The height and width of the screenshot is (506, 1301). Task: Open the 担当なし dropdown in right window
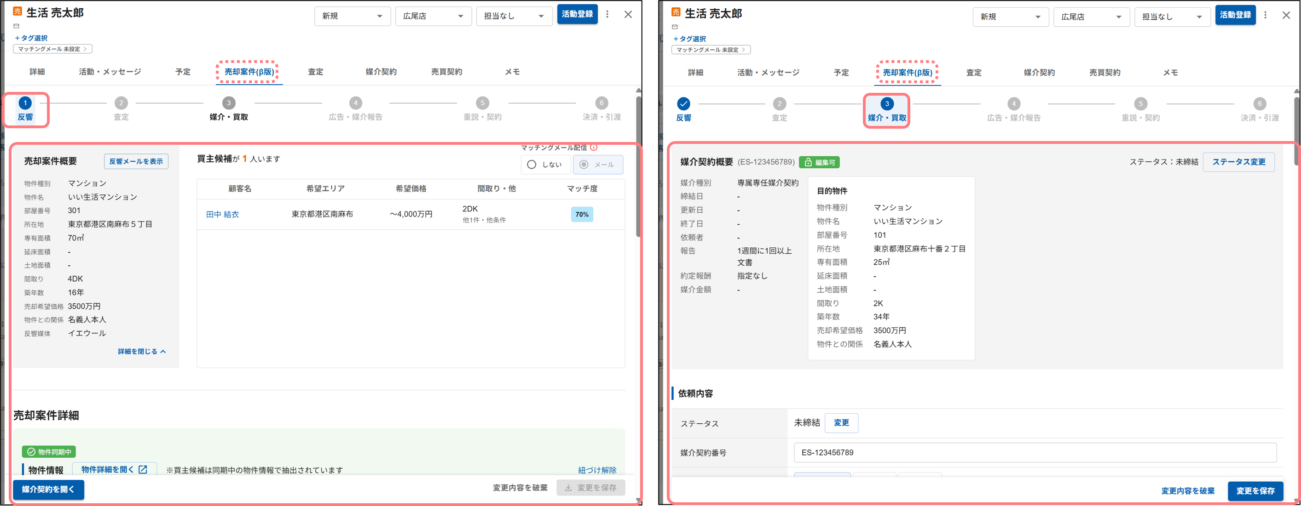click(x=1172, y=17)
